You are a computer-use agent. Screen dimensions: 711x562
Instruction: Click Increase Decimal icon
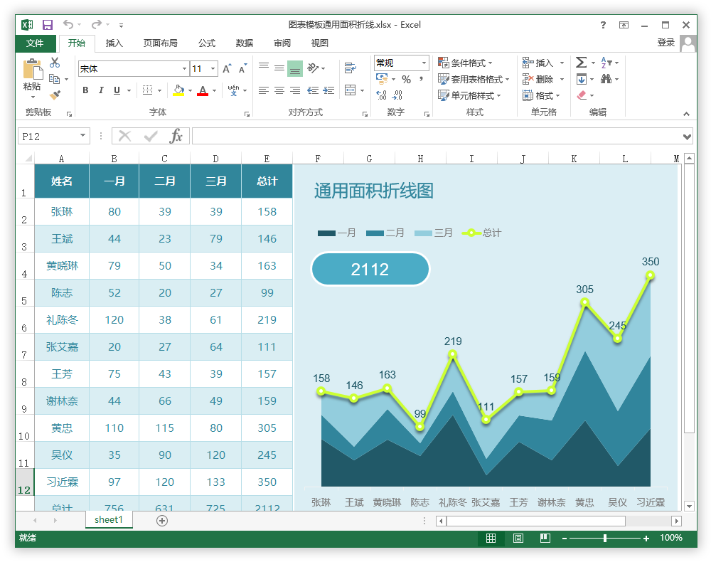(x=381, y=95)
